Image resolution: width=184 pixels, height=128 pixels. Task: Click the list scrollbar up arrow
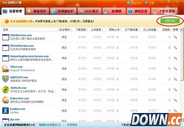point(182,29)
